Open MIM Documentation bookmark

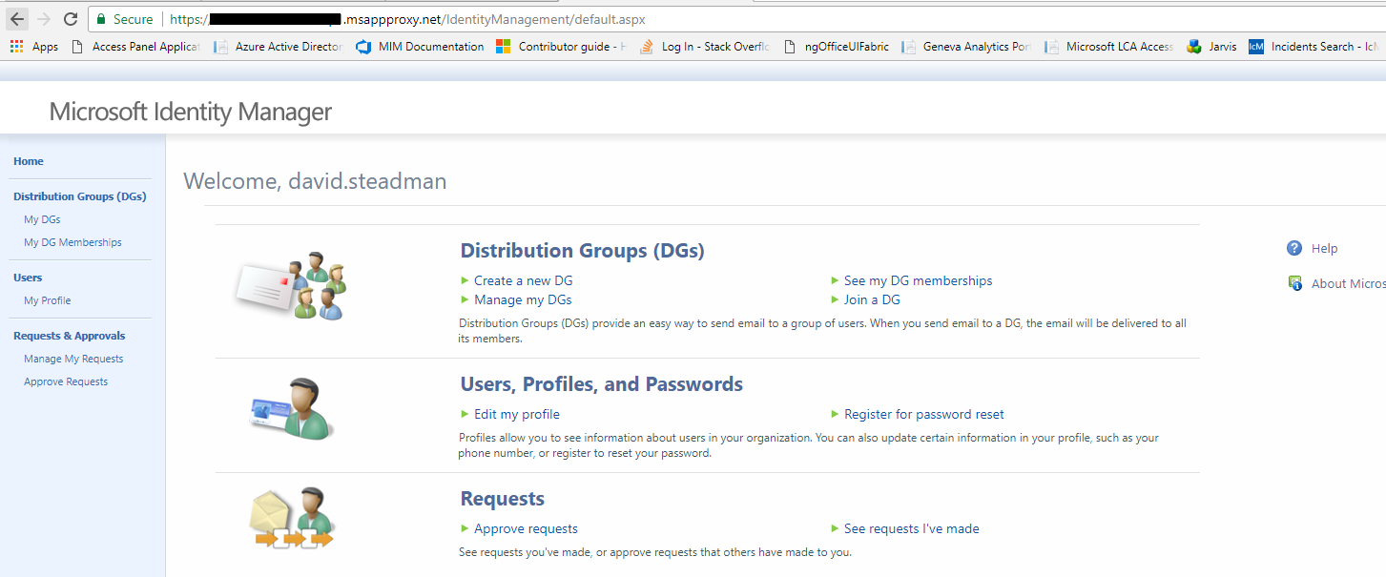click(x=420, y=46)
